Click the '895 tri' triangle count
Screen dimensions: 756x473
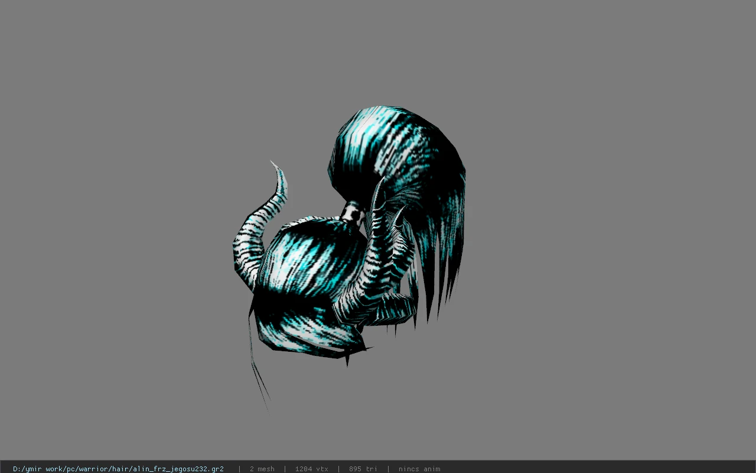363,469
